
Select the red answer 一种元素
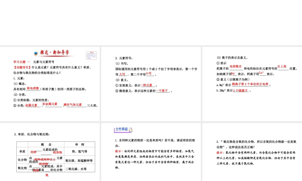click(146, 85)
